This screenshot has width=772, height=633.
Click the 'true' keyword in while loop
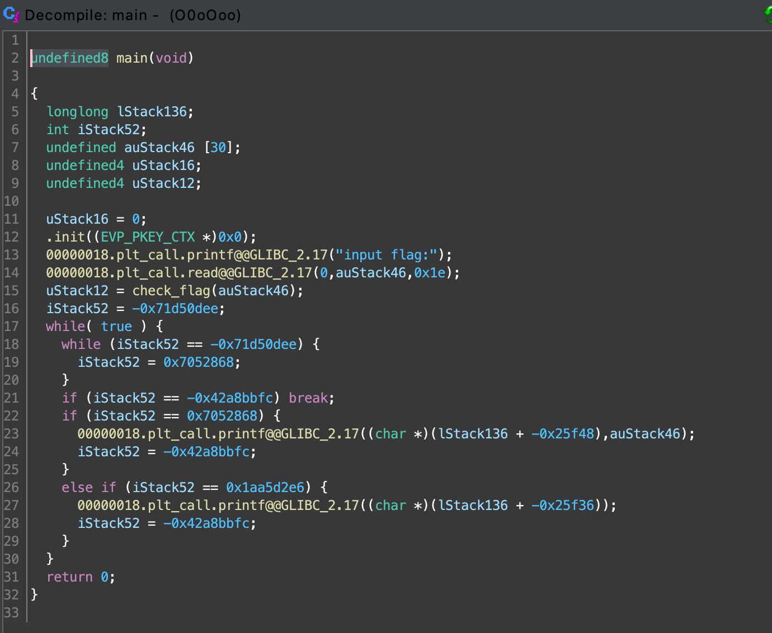coord(116,327)
